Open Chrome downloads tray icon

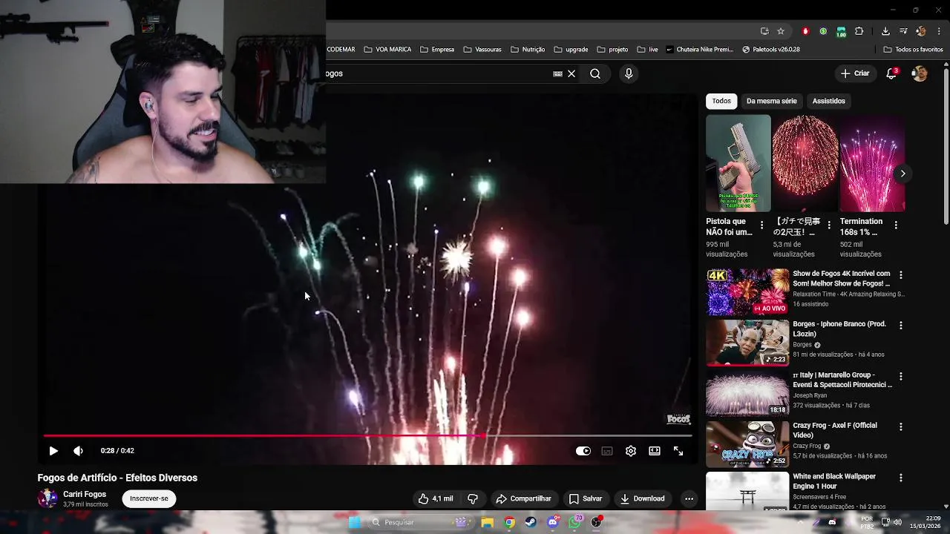click(885, 31)
